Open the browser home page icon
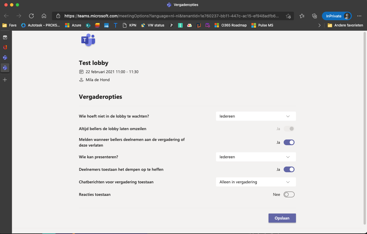The height and width of the screenshot is (234, 367). (44, 16)
